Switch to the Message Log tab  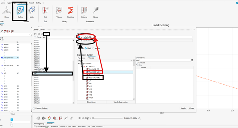[x=39, y=124]
